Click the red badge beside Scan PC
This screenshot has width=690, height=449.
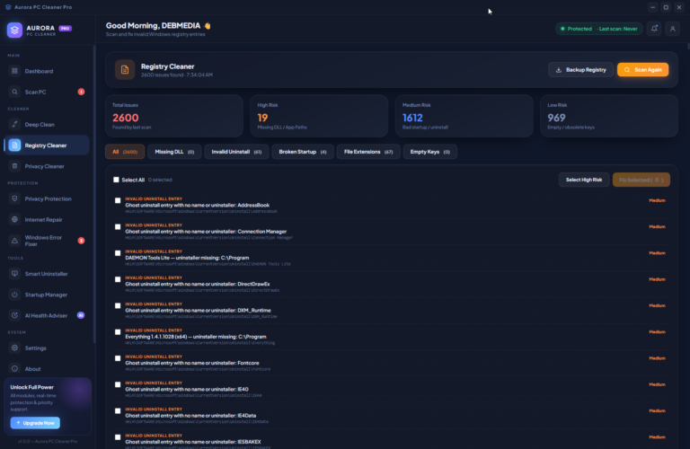pos(81,92)
